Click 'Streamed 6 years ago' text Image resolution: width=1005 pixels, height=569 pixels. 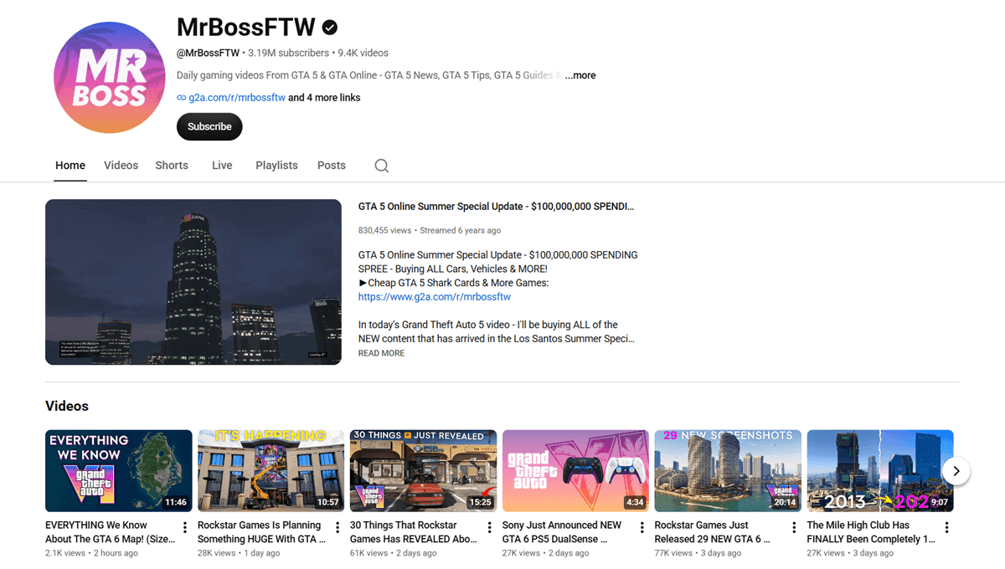[461, 230]
